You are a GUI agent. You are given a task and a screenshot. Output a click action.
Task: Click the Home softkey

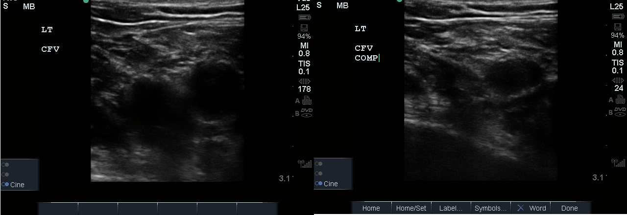pos(371,208)
